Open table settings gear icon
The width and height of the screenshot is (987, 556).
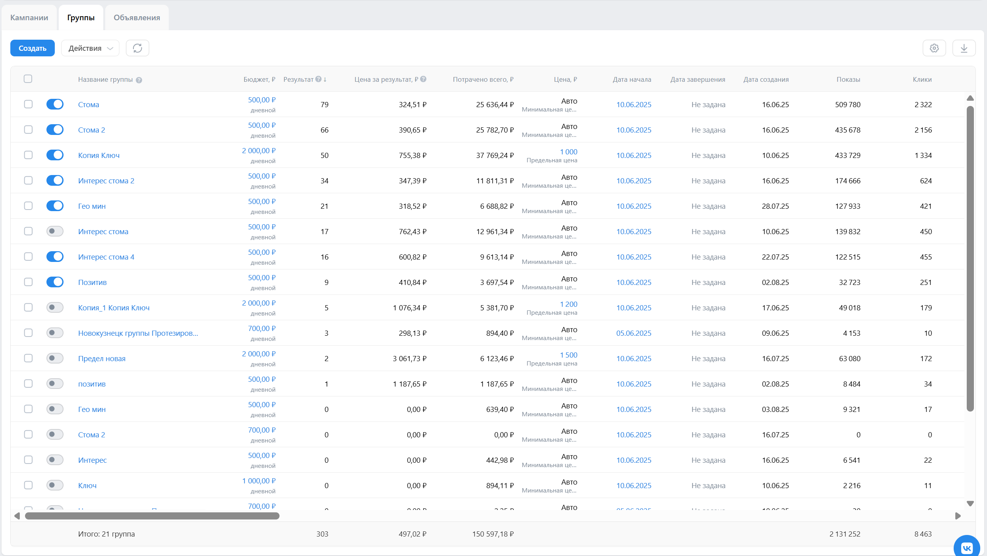[934, 48]
